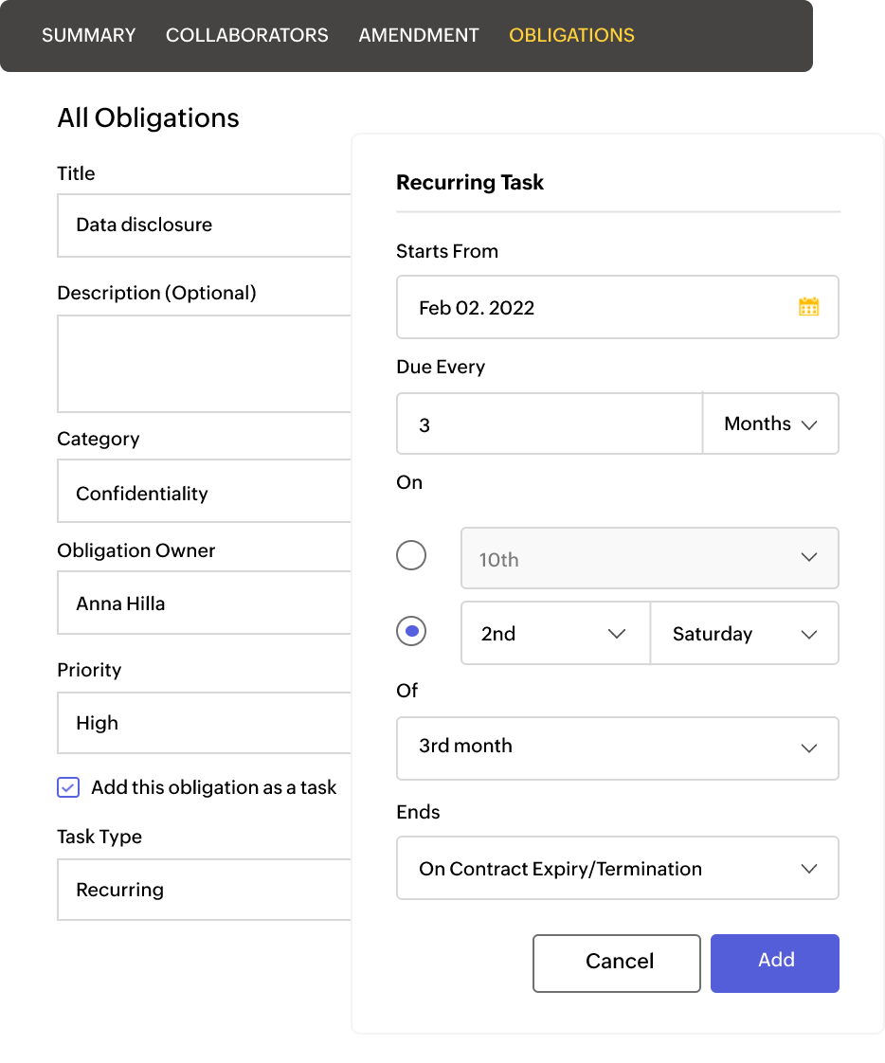Click into the Description text area

point(204,364)
